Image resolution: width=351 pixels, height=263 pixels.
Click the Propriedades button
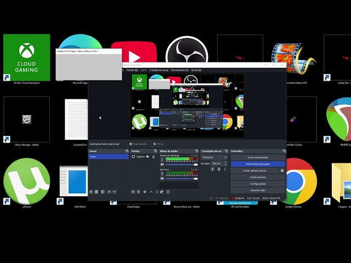(x=138, y=144)
